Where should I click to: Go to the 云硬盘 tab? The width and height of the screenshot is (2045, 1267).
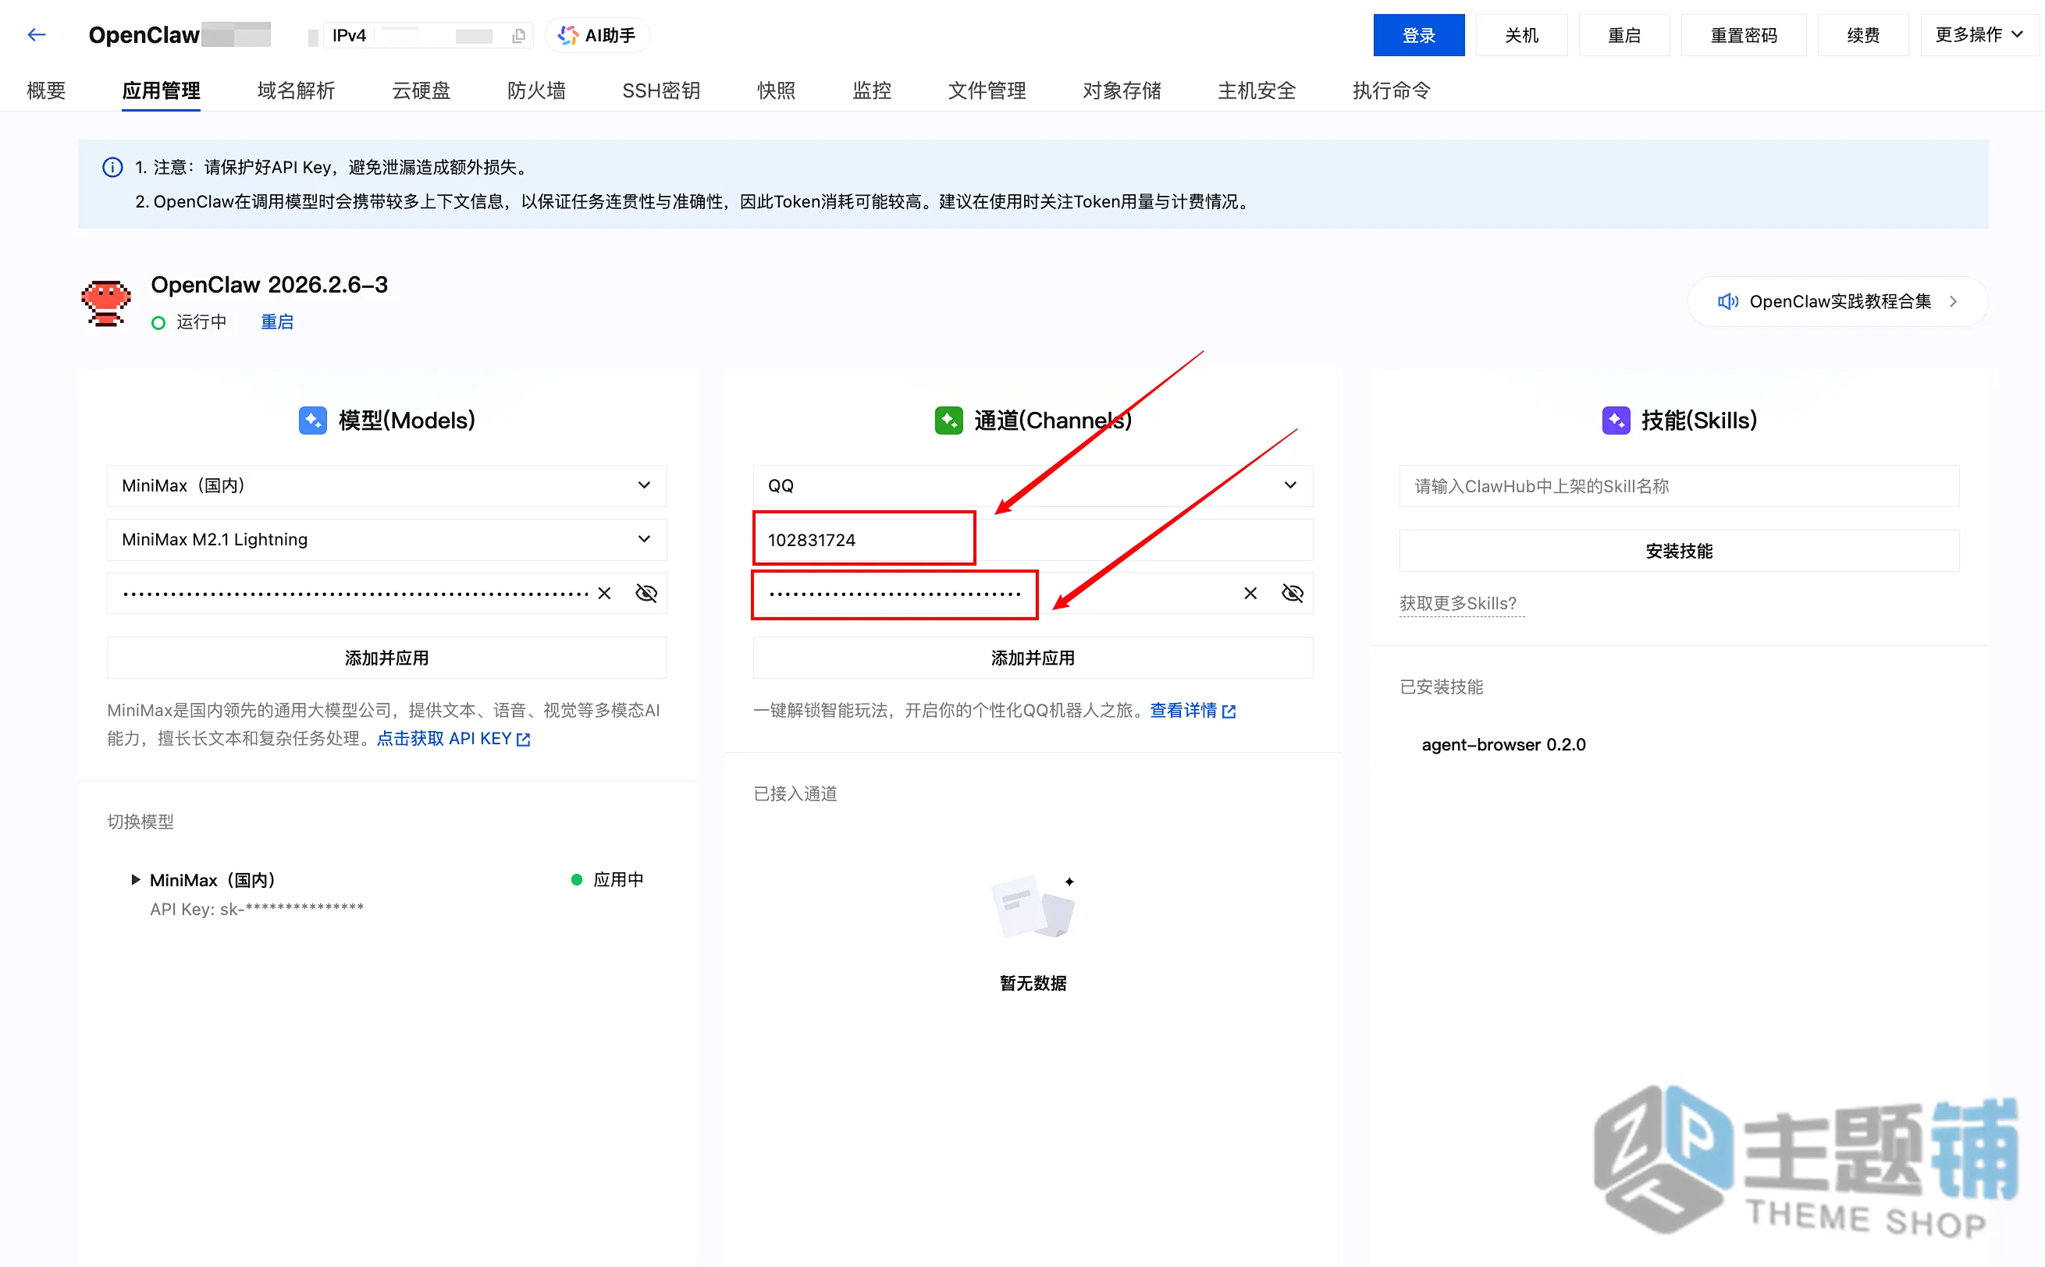point(421,90)
